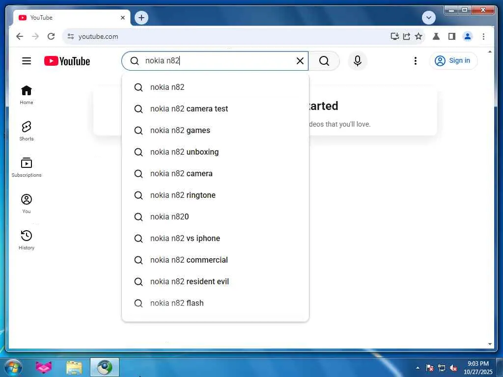This screenshot has height=377, width=503.
Task: Clear the search query with the X
Action: [300, 61]
